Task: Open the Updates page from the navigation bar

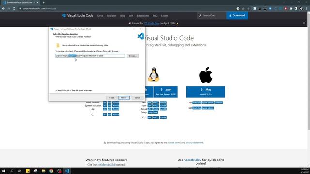Action: coord(111,16)
